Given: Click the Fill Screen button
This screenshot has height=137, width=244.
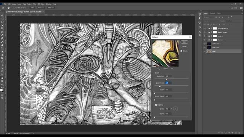Looking at the screenshot, I should tap(51, 8).
